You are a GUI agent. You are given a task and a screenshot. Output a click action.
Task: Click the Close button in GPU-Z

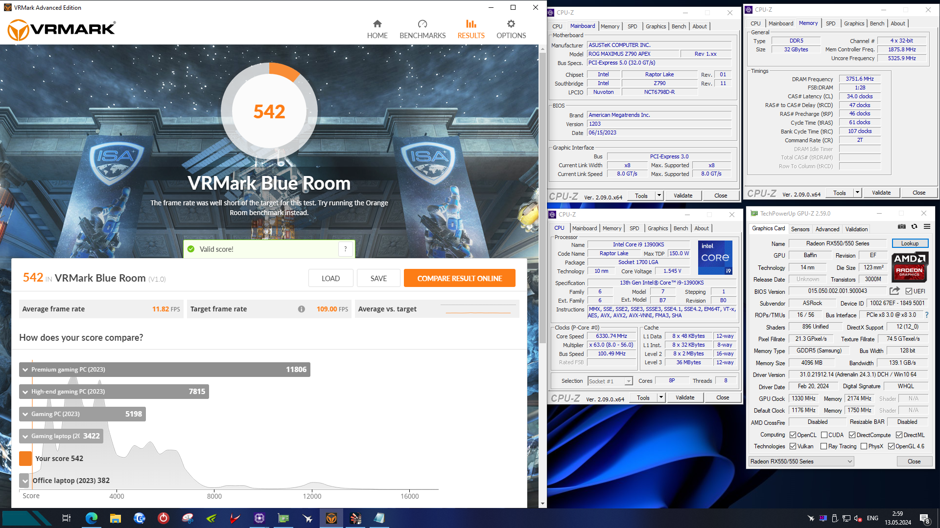coord(914,462)
